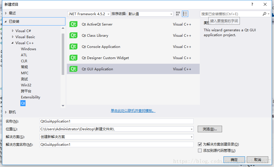Click the Qt Designer Custom Widget icon
The image size is (274, 167).
[x=73, y=58]
